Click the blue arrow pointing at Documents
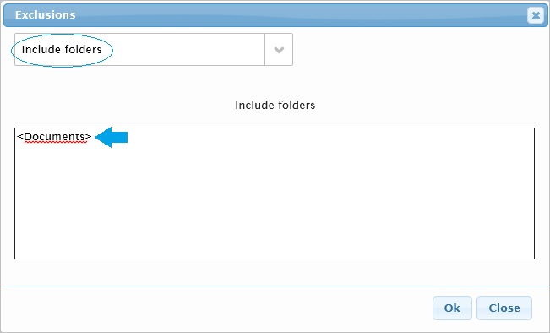Viewport: 550px width, 333px height. [112, 137]
